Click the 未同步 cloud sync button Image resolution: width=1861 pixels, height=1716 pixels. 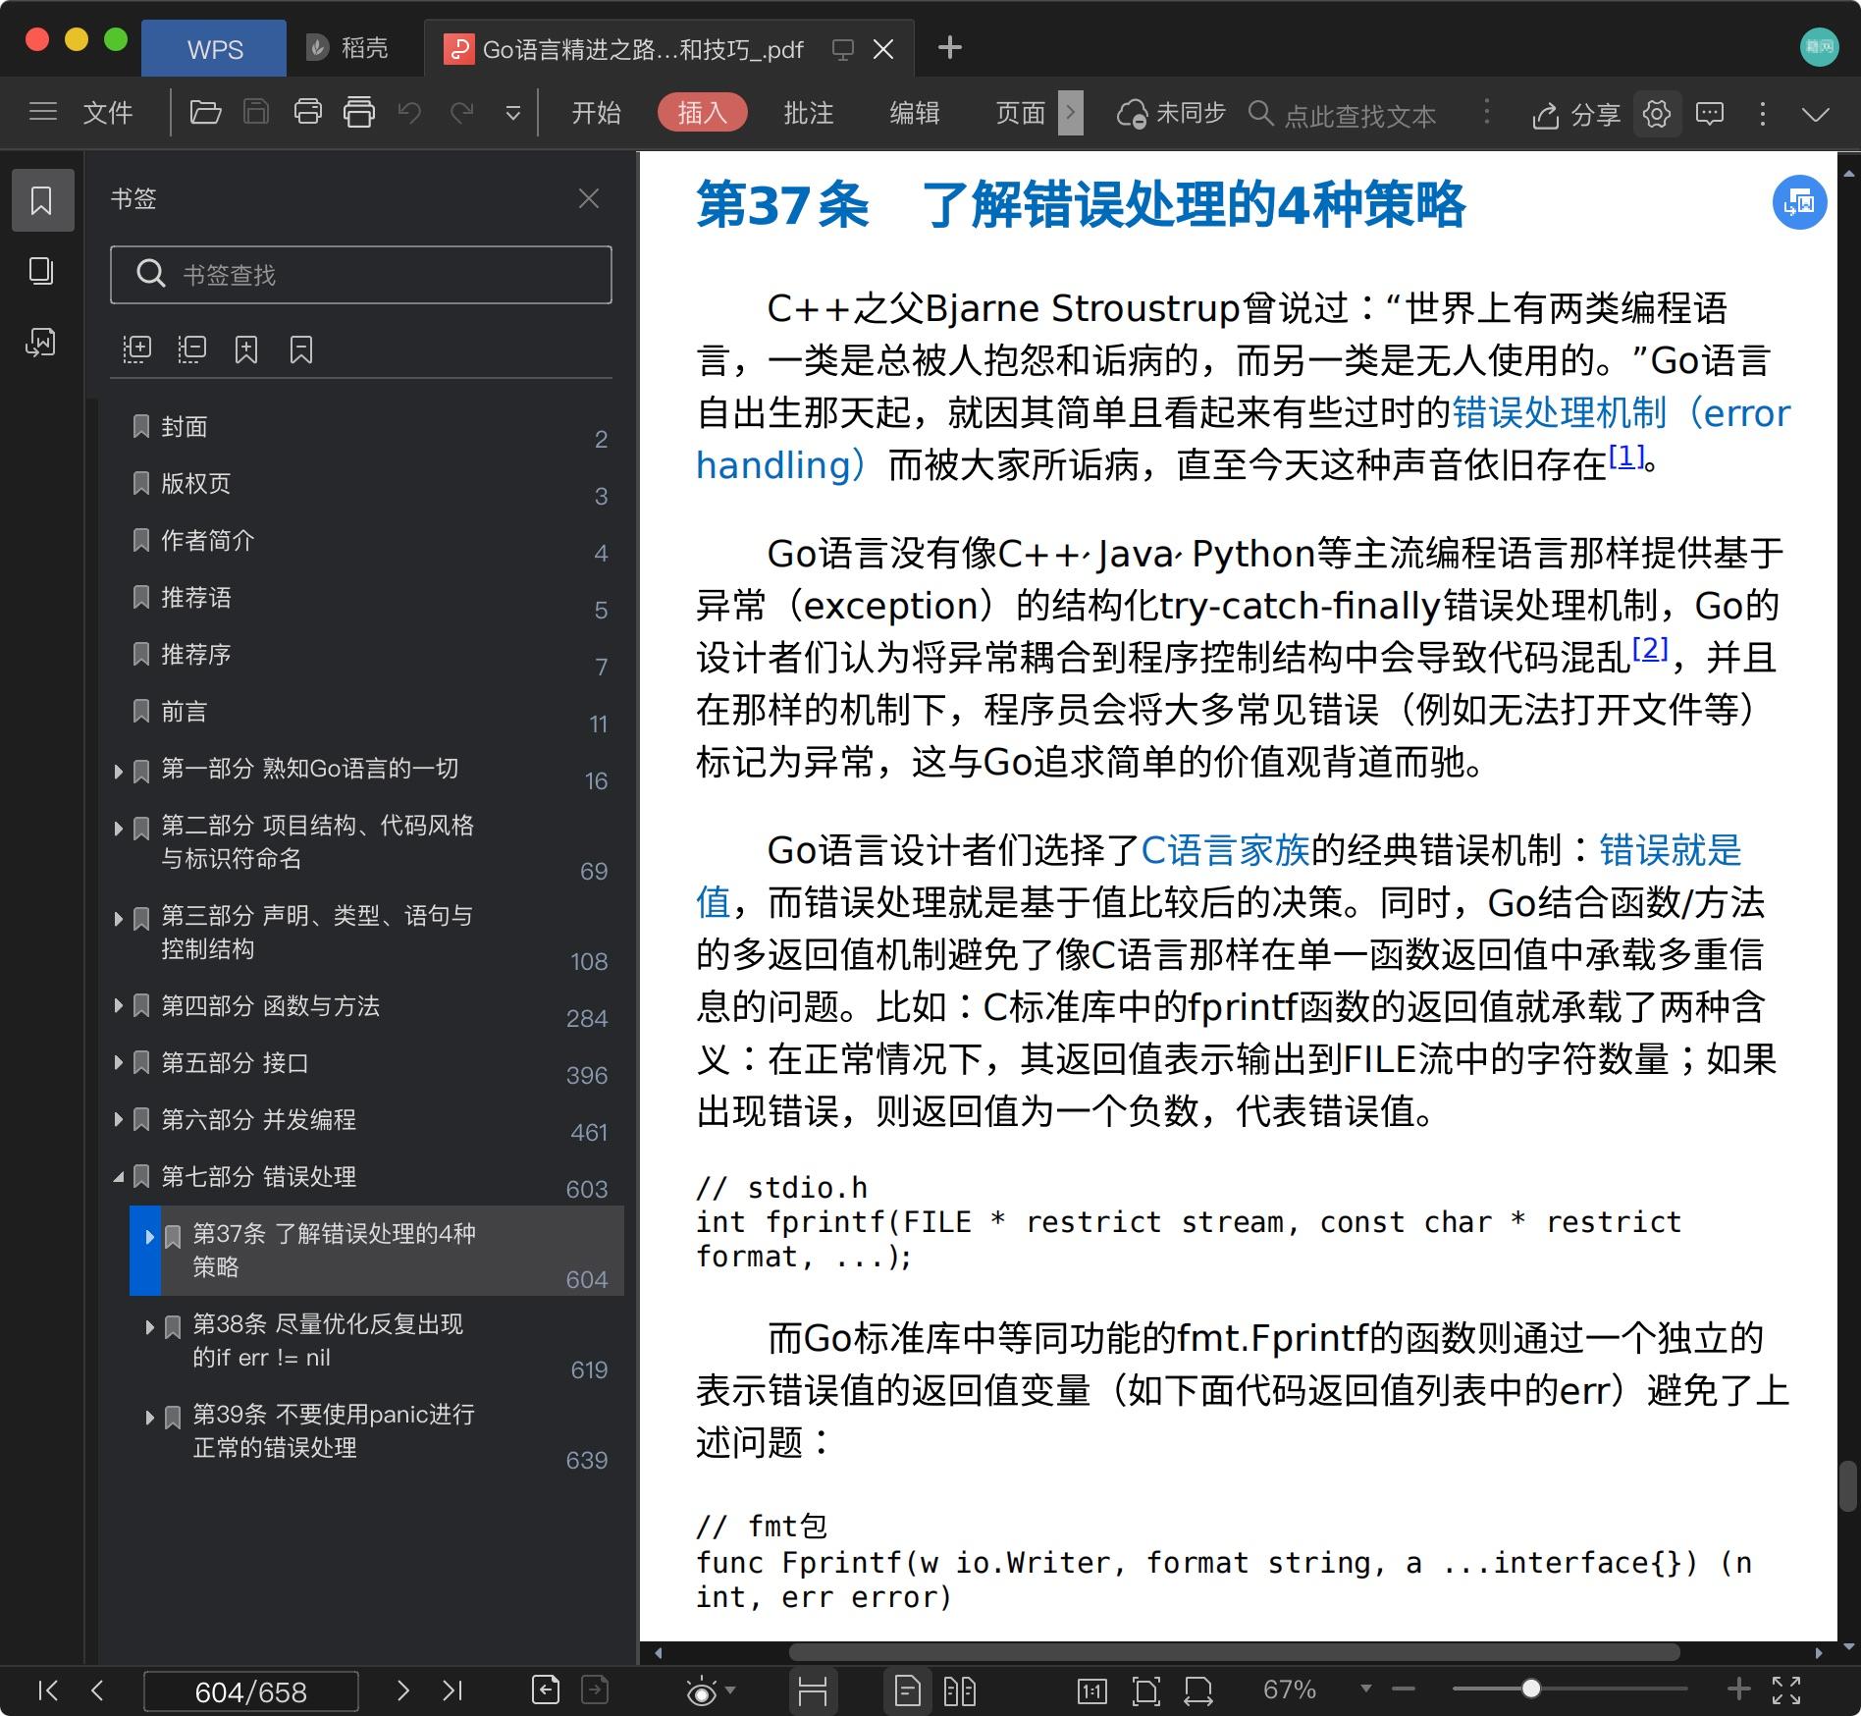click(x=1171, y=114)
